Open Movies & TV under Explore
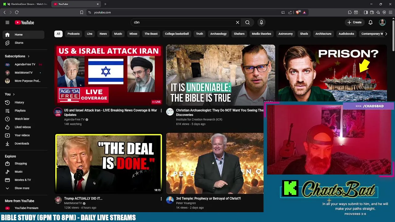395x222 pixels. (x=23, y=180)
